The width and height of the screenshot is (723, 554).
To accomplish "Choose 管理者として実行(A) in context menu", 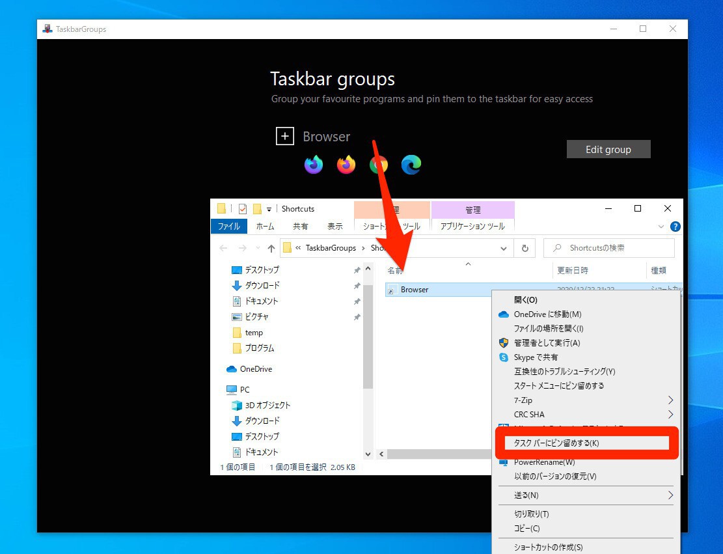I will click(547, 343).
